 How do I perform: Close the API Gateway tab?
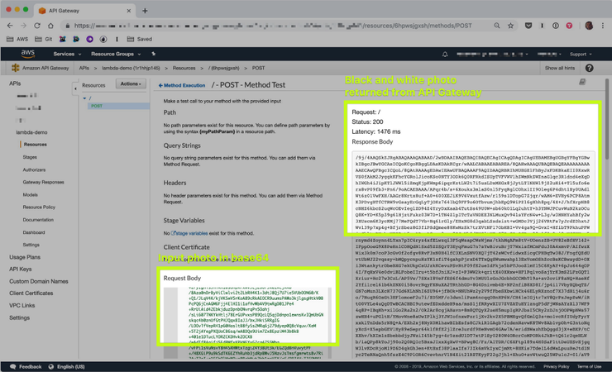pos(129,11)
